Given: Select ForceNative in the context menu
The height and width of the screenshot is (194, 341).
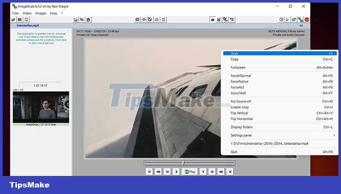Looking at the screenshot, I should click(280, 82).
